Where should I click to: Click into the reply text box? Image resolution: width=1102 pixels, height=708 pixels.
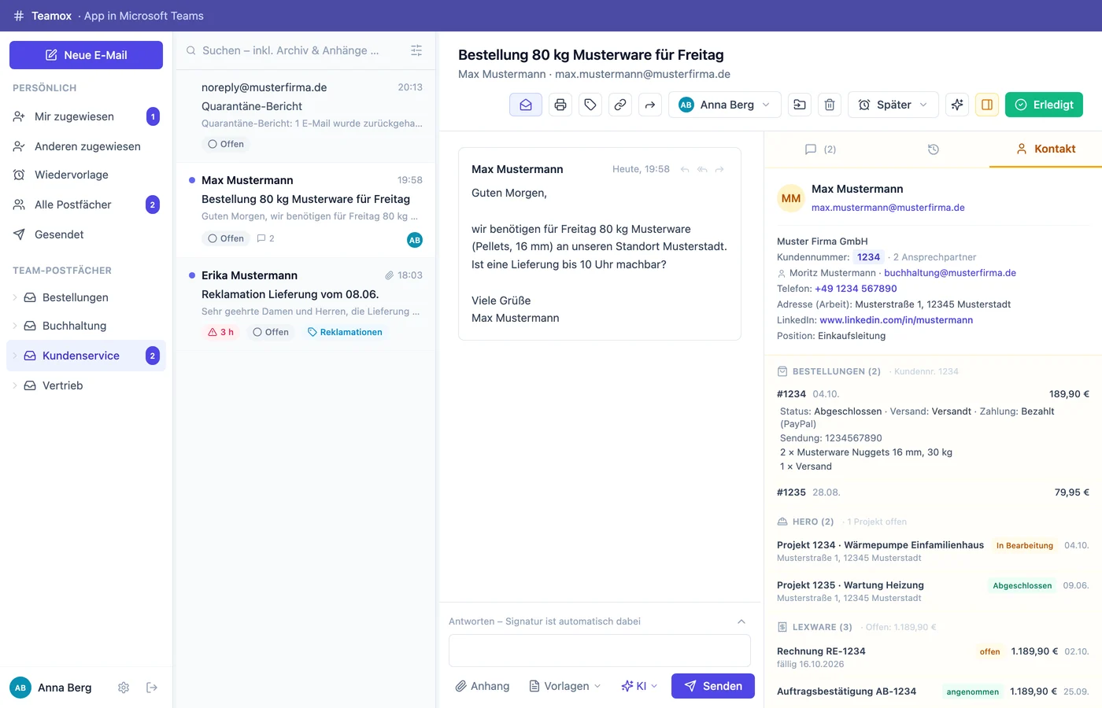tap(600, 651)
